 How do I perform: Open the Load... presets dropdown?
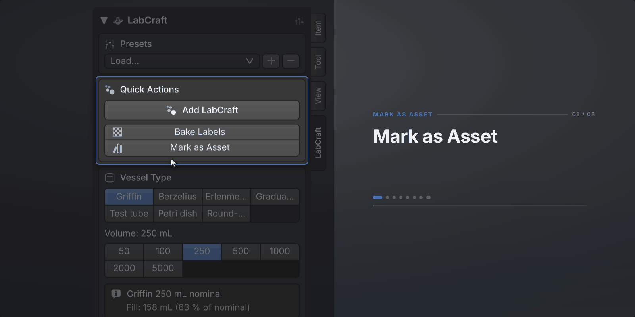[182, 61]
